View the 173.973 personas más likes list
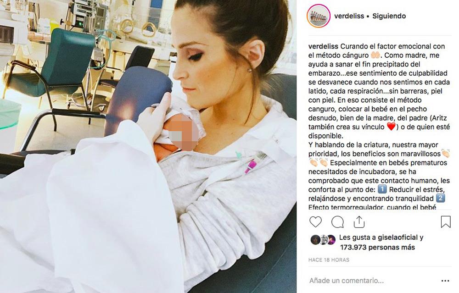The width and height of the screenshot is (459, 293). 377,248
